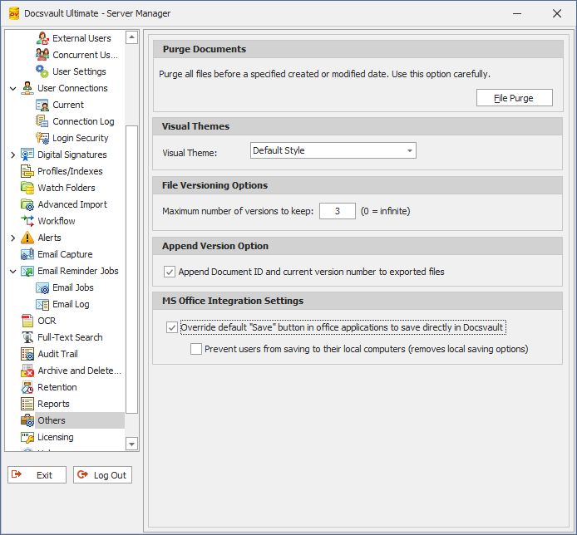Click the Email Capture icon
Screen dimensions: 577x535
27,254
